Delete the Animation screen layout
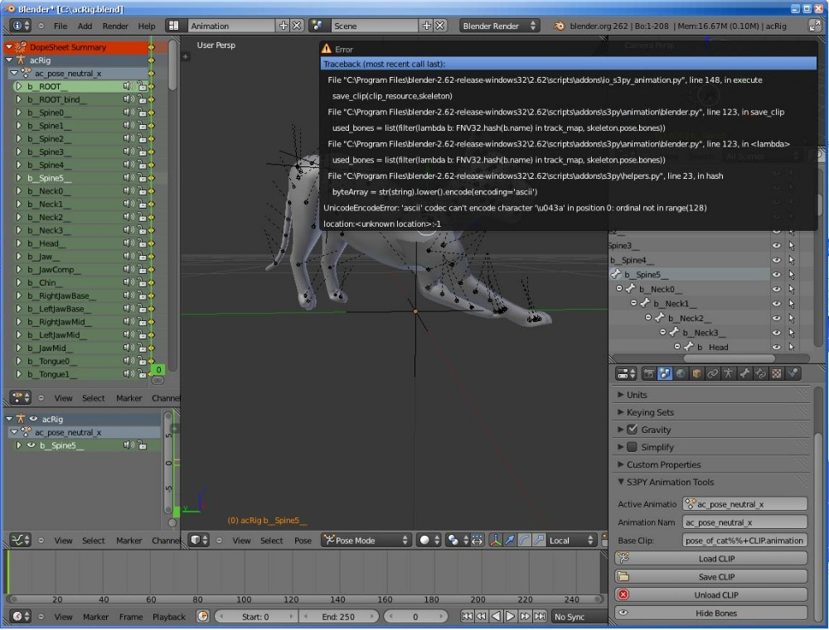Viewport: 829px width, 630px height. point(297,26)
